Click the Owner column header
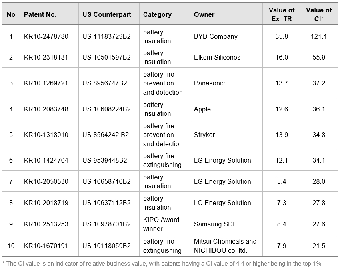 click(x=204, y=14)
